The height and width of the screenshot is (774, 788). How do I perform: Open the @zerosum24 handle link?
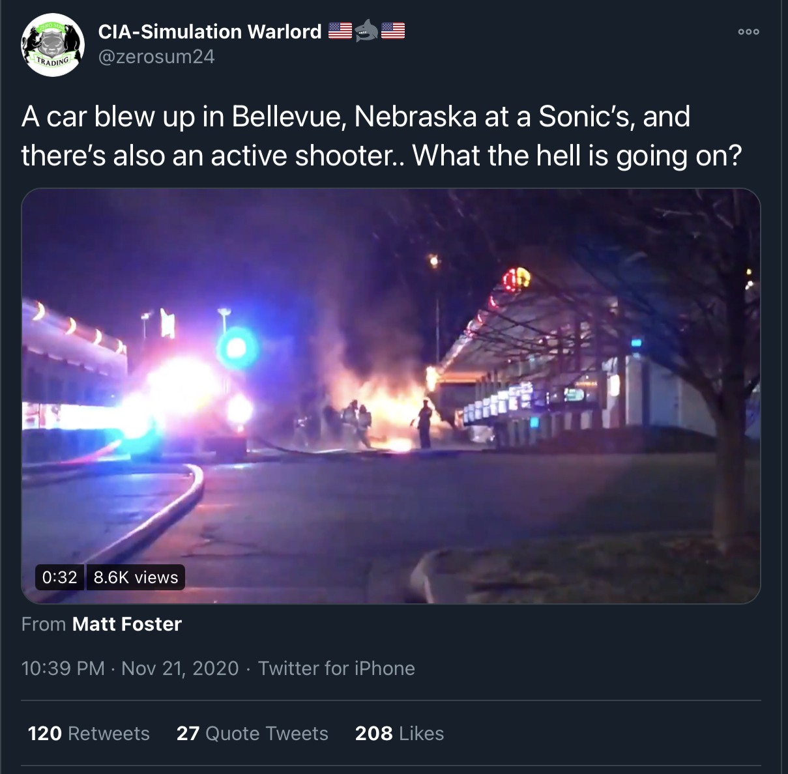156,57
